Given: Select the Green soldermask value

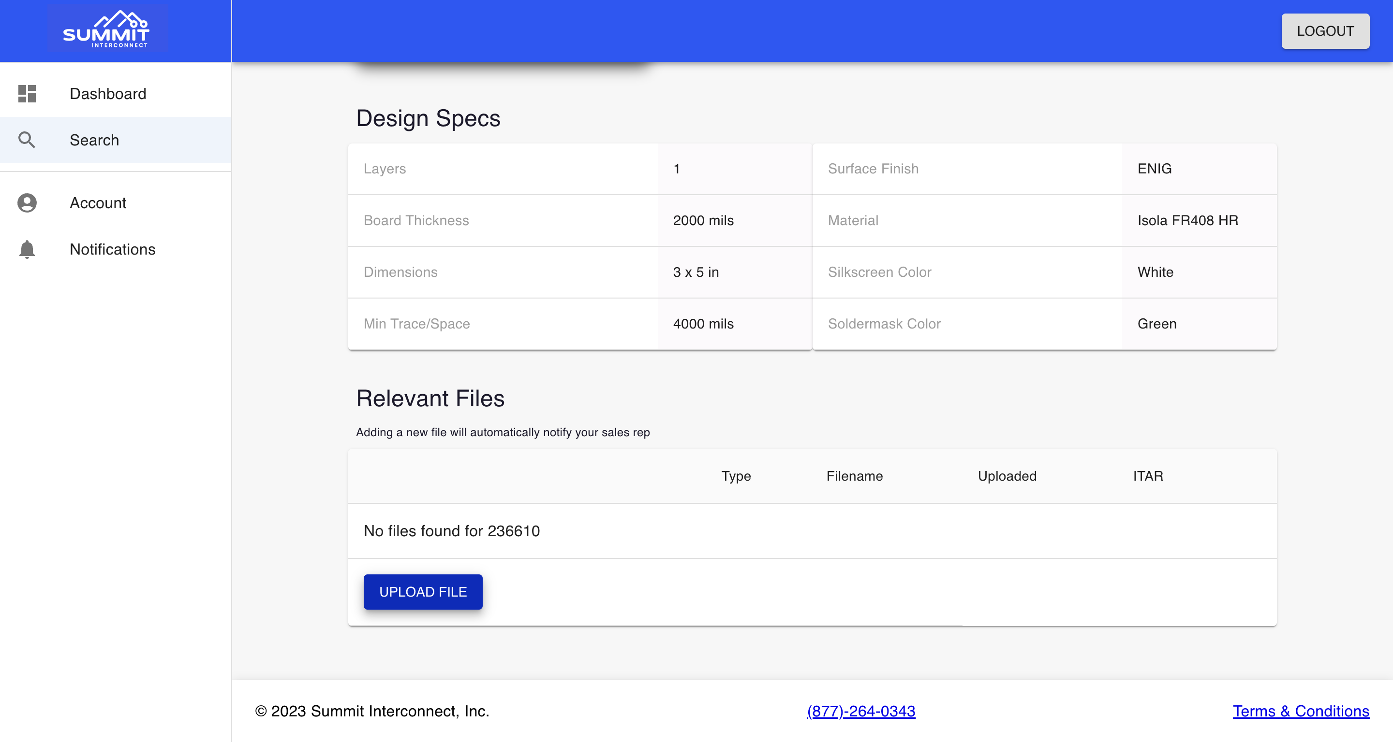Looking at the screenshot, I should [1156, 324].
